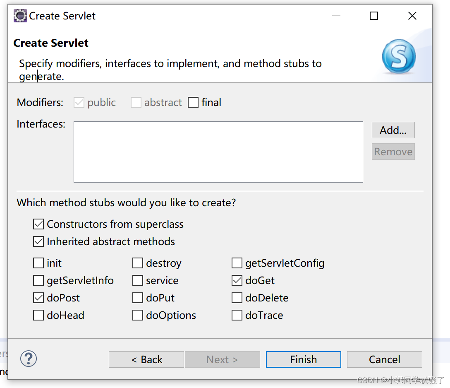Disable the doPost method stub
This screenshot has width=450, height=388.
[x=38, y=298]
